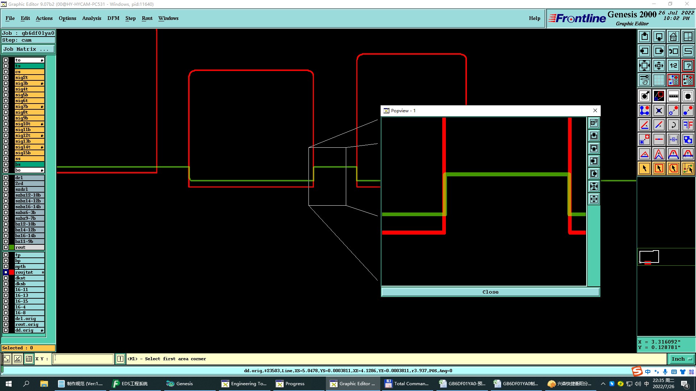The image size is (696, 391).
Task: Open the Job Matrix button menu
Action: click(28, 49)
